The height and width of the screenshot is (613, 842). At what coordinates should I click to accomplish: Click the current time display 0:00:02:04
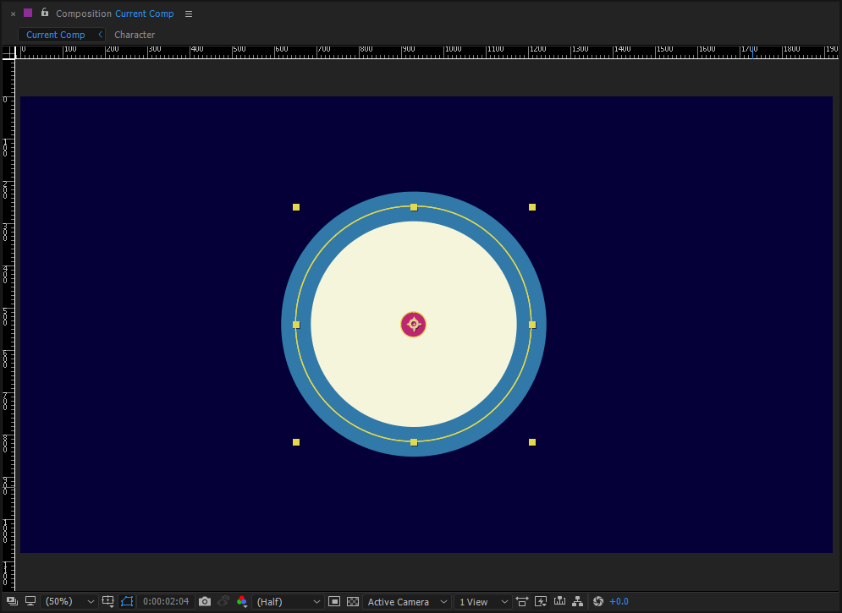click(165, 601)
